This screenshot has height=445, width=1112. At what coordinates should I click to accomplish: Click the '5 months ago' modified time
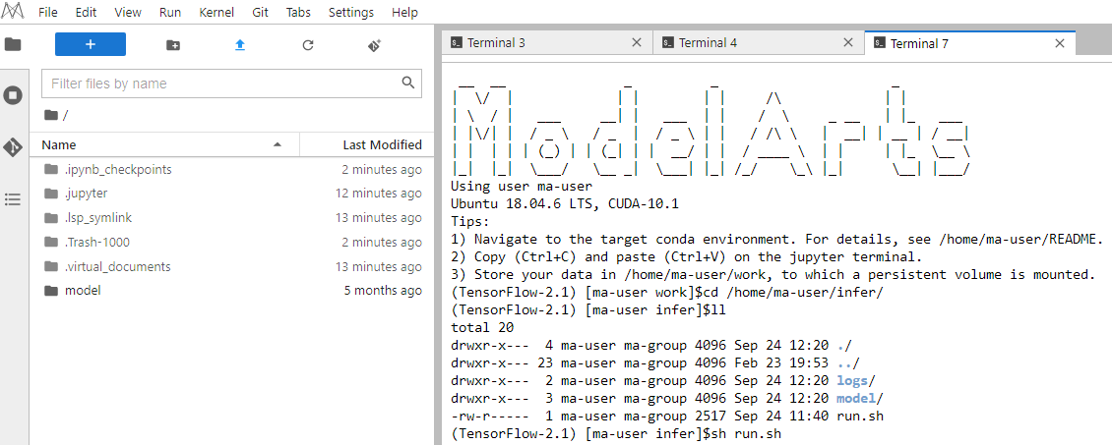click(x=383, y=290)
